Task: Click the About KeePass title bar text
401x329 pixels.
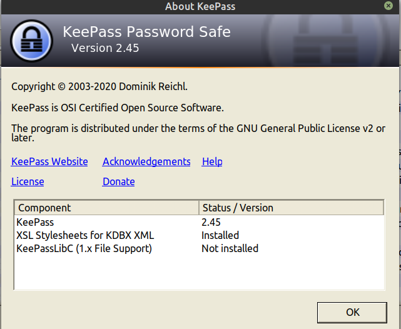Action: [200, 6]
